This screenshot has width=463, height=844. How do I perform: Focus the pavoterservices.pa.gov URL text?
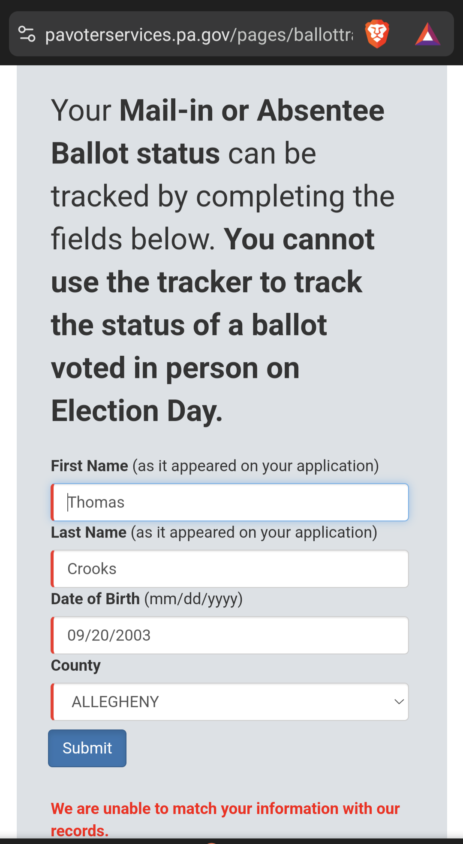pos(199,35)
